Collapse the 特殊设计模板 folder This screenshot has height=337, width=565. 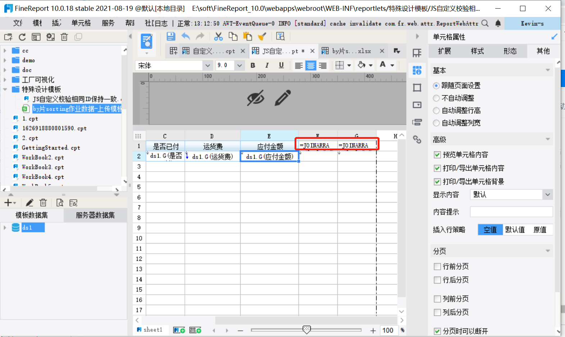click(x=5, y=89)
